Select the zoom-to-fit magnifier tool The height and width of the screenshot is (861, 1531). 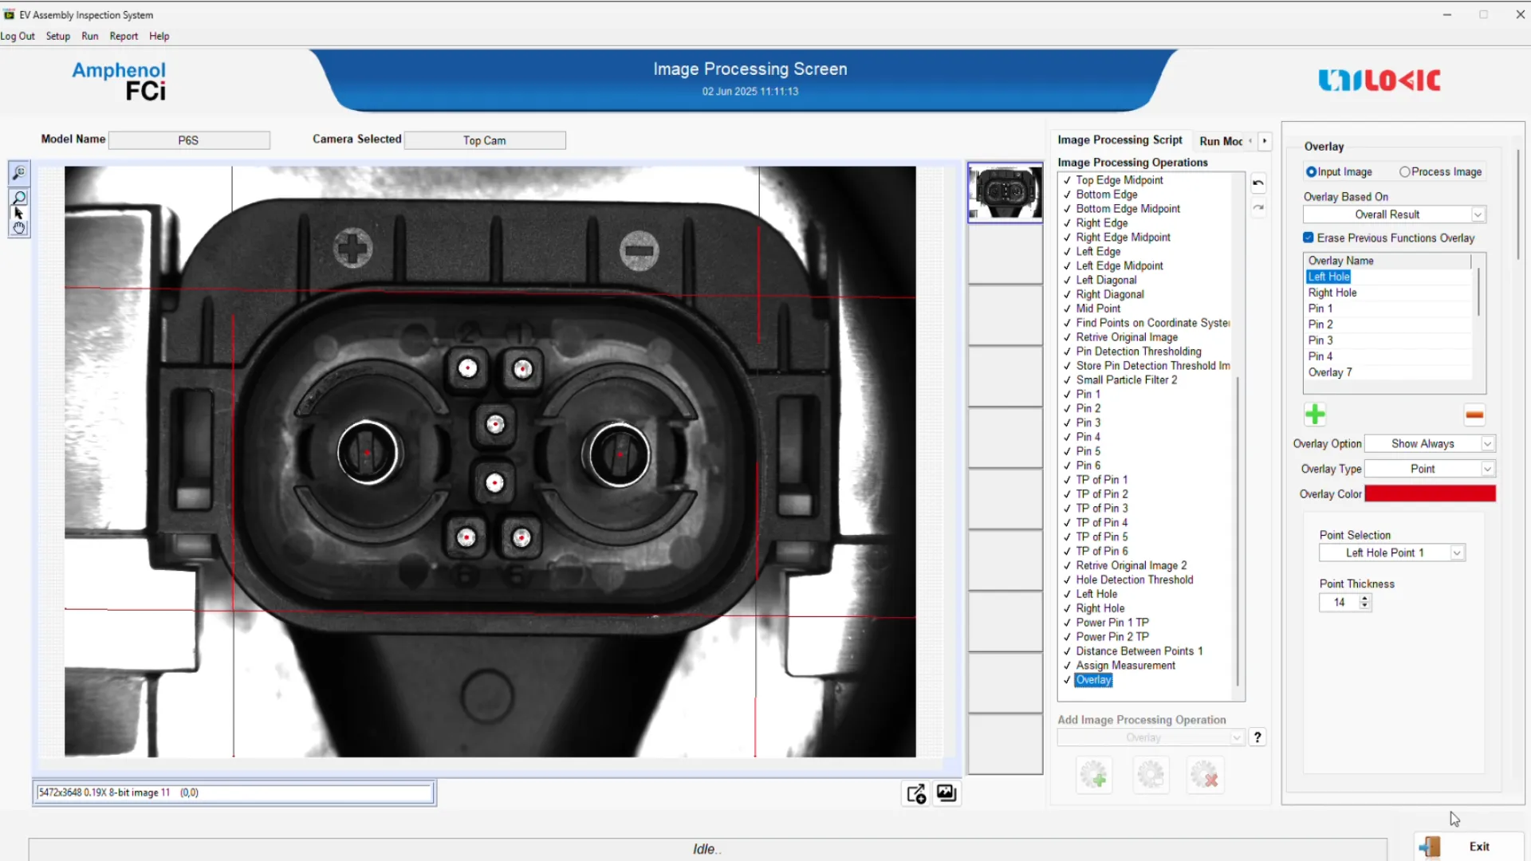(x=19, y=173)
